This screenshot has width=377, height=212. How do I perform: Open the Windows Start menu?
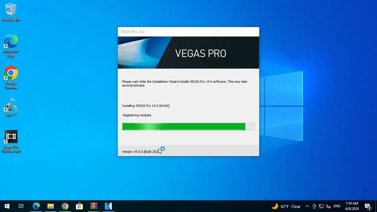pyautogui.click(x=7, y=206)
